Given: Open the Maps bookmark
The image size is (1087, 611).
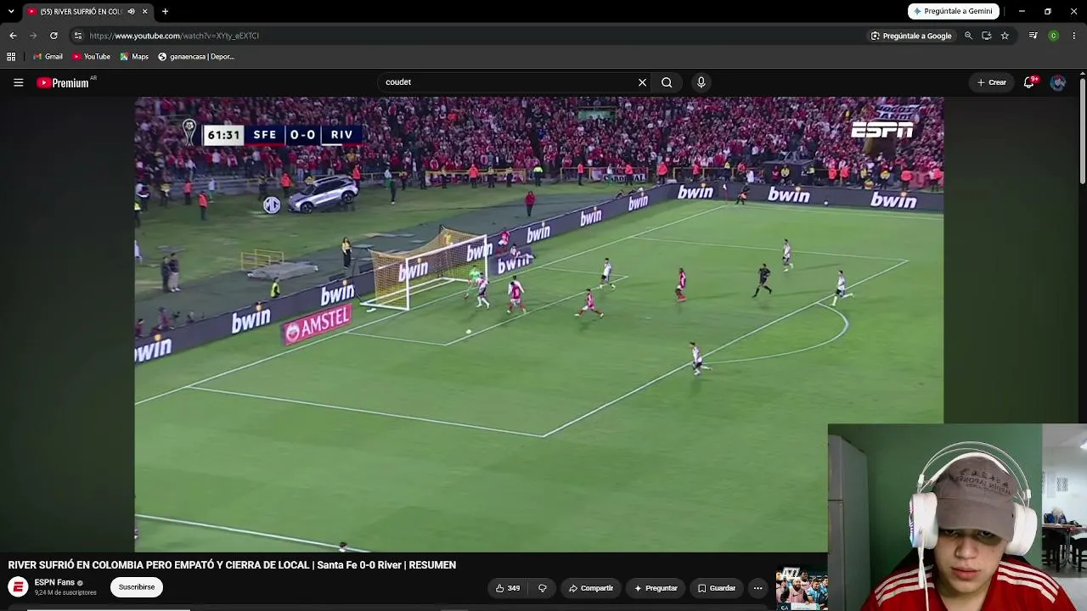Looking at the screenshot, I should (x=134, y=57).
